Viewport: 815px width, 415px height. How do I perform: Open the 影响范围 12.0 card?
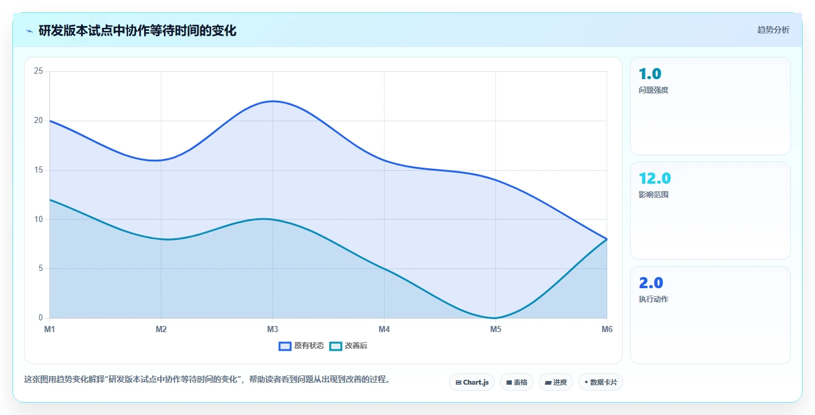[710, 210]
